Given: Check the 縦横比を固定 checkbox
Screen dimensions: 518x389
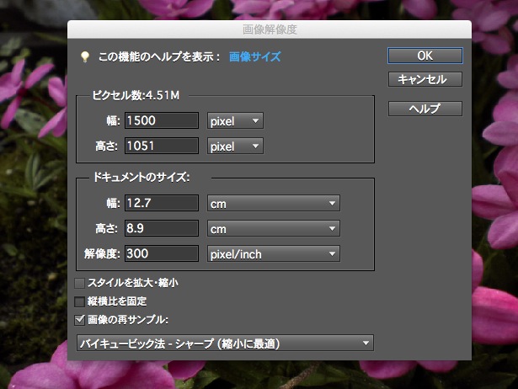Looking at the screenshot, I should coord(80,301).
